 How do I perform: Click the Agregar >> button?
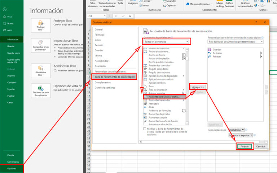198,87
